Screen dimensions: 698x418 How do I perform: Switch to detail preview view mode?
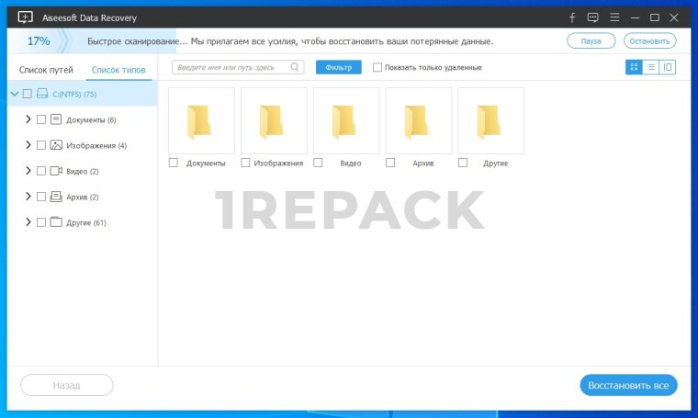click(x=668, y=67)
